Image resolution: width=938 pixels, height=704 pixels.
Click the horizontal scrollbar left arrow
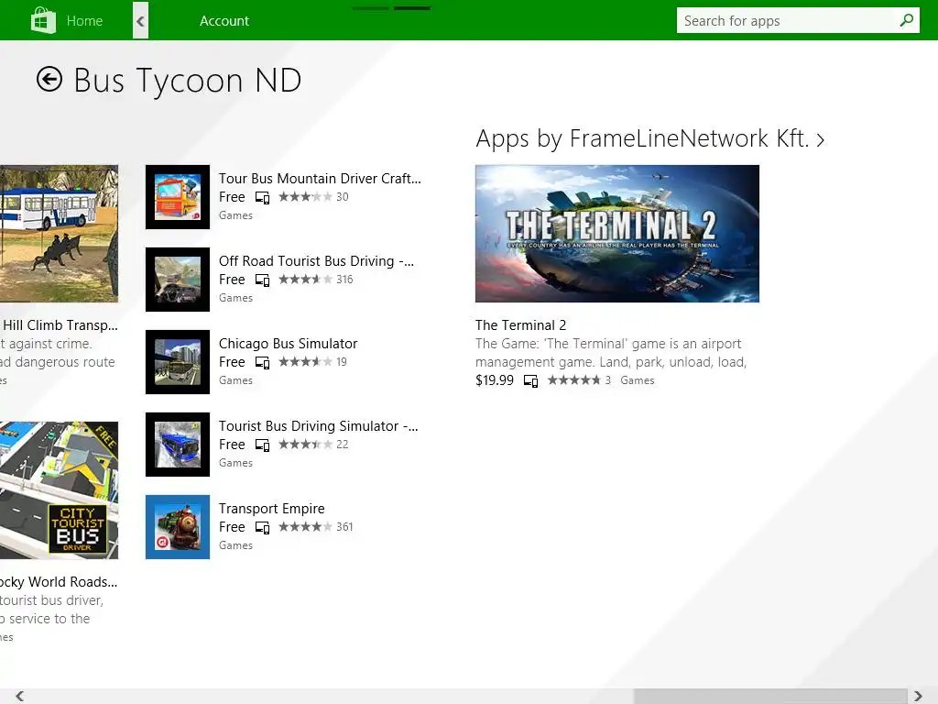pos(20,696)
